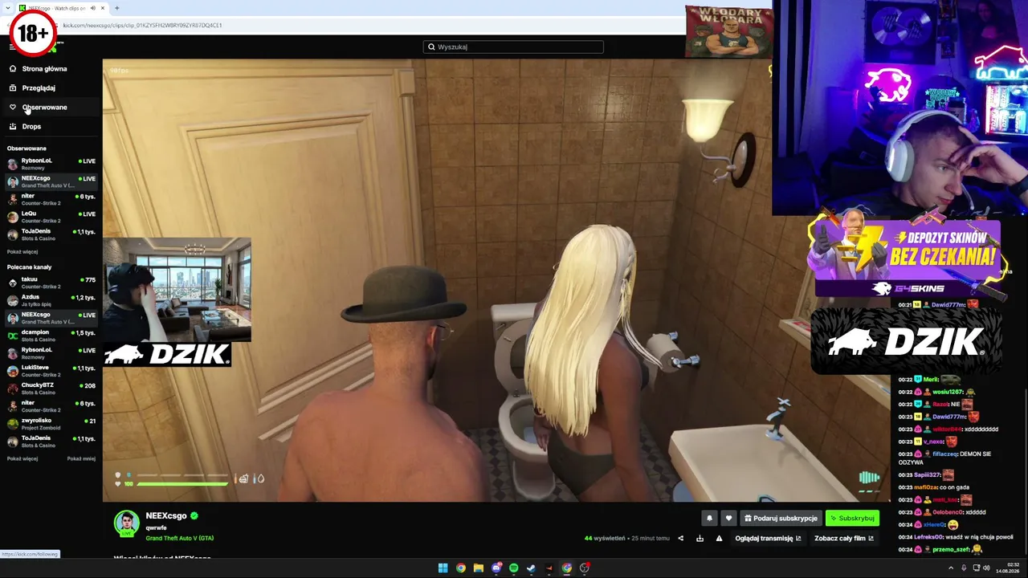Click the Podaruj subskrypcje button

781,519
